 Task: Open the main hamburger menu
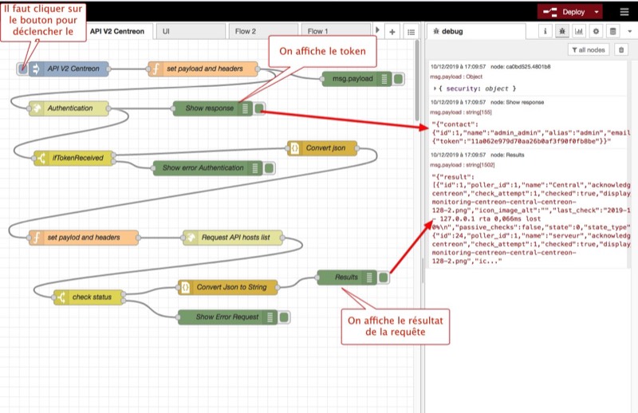623,12
